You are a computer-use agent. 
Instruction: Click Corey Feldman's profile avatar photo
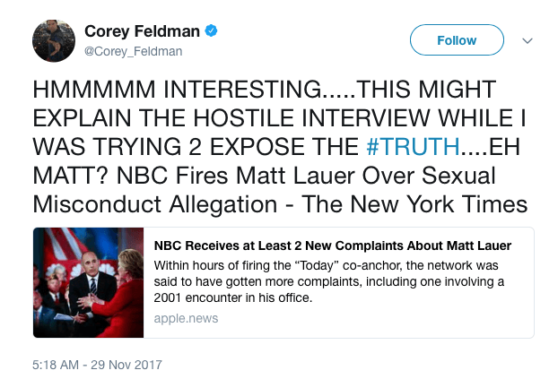coord(53,41)
